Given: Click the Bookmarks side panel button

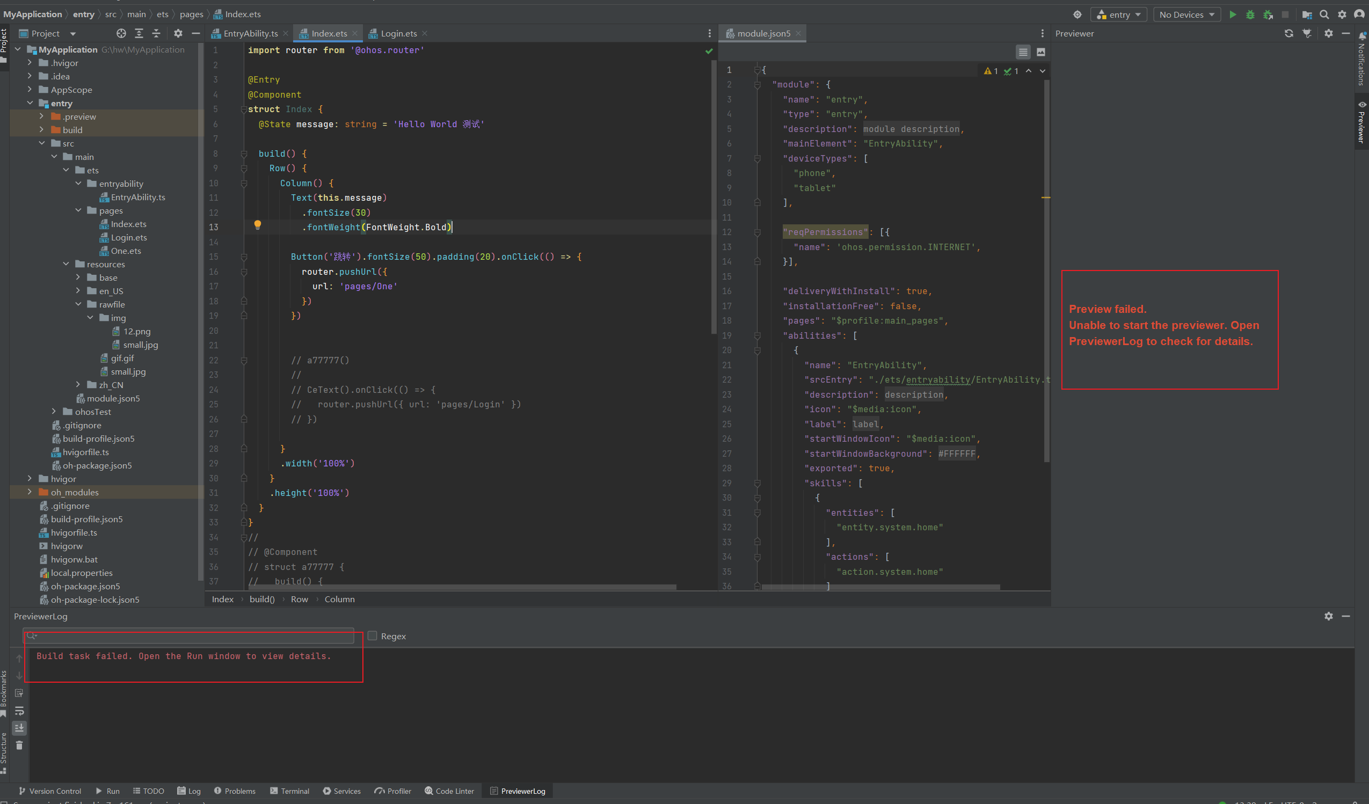Looking at the screenshot, I should 4,693.
